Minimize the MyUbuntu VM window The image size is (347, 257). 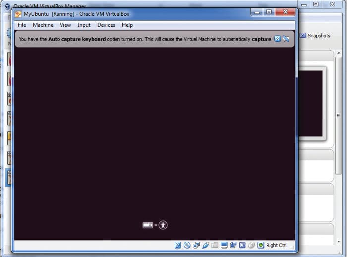pos(257,12)
